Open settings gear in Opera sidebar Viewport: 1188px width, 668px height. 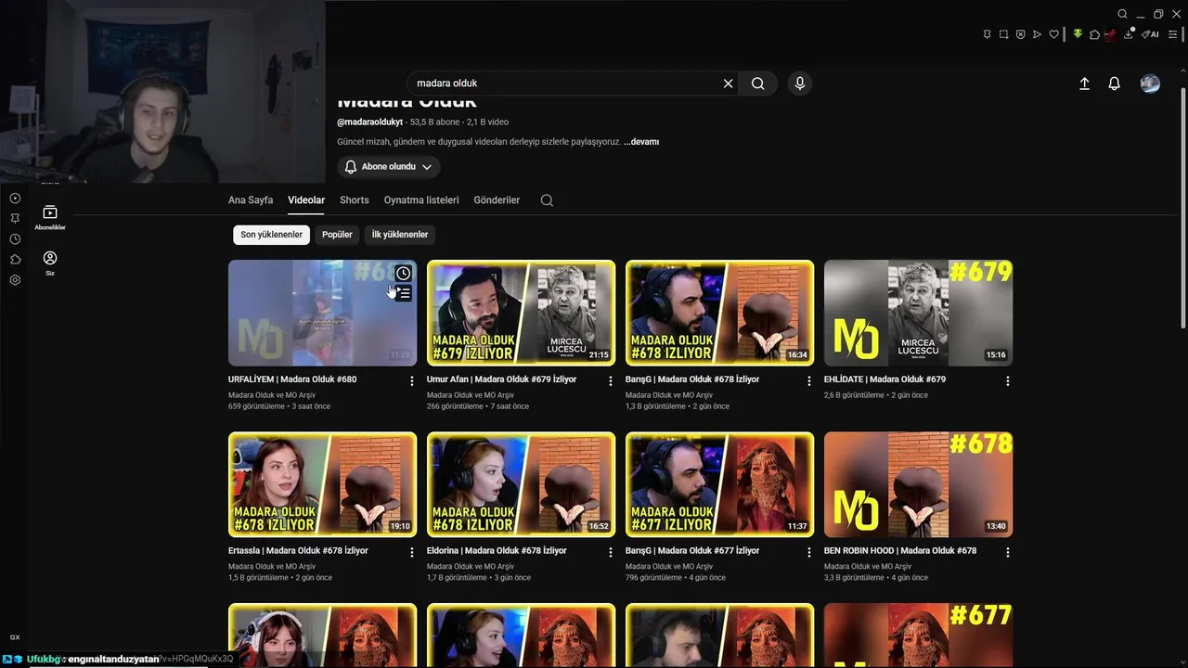point(15,280)
